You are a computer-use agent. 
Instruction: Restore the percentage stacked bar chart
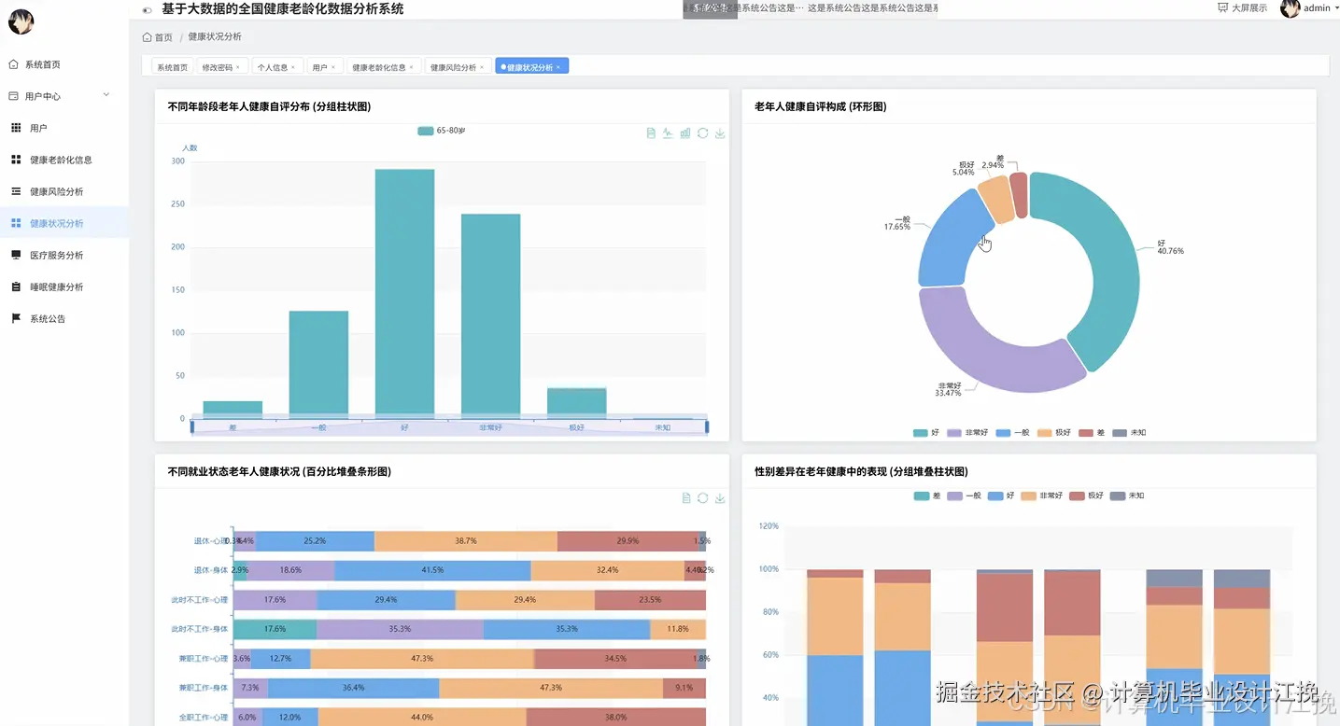click(702, 498)
